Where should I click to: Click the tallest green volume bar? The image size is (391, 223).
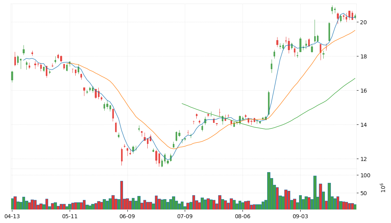pyautogui.click(x=268, y=191)
